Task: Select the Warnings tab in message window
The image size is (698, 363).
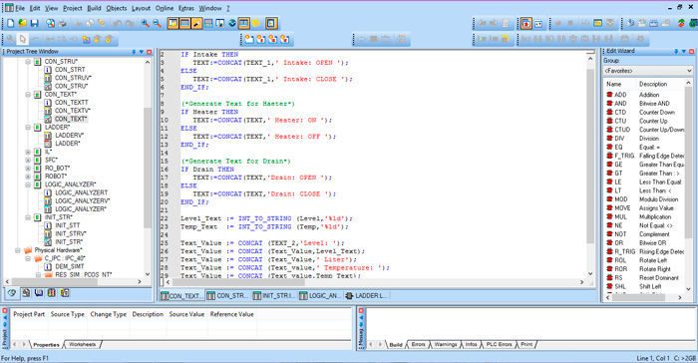Action: click(x=445, y=345)
